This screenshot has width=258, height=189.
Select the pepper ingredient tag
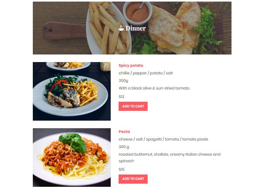(x=139, y=73)
